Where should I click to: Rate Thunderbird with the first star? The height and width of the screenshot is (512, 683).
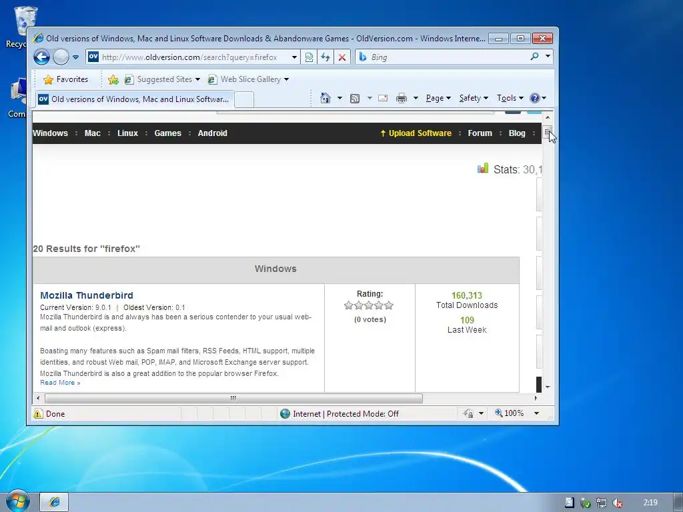(348, 305)
